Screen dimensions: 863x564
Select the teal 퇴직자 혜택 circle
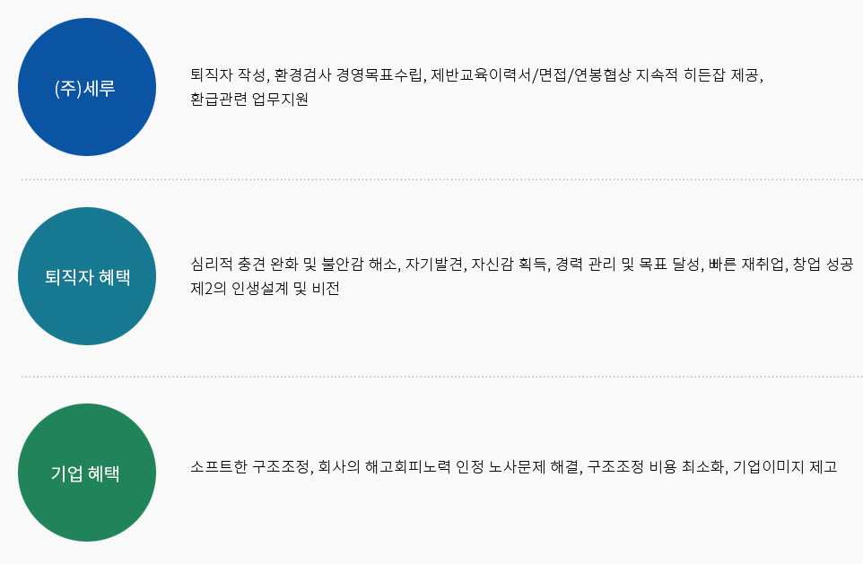click(87, 276)
